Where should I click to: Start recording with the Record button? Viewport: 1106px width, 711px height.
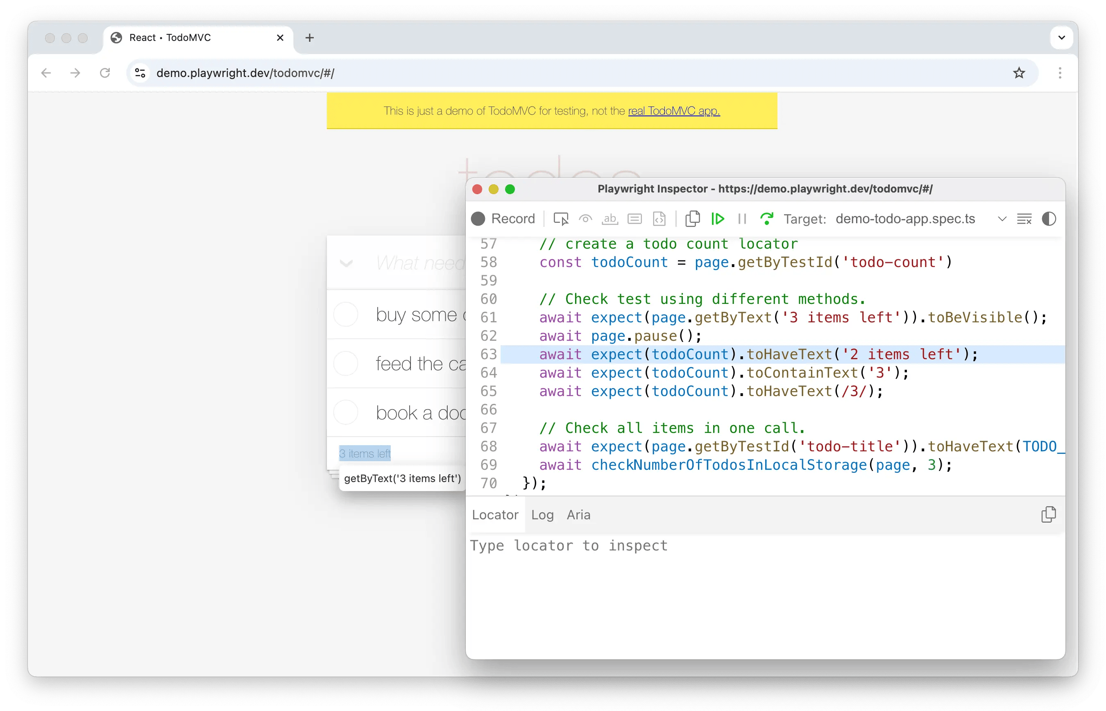503,218
